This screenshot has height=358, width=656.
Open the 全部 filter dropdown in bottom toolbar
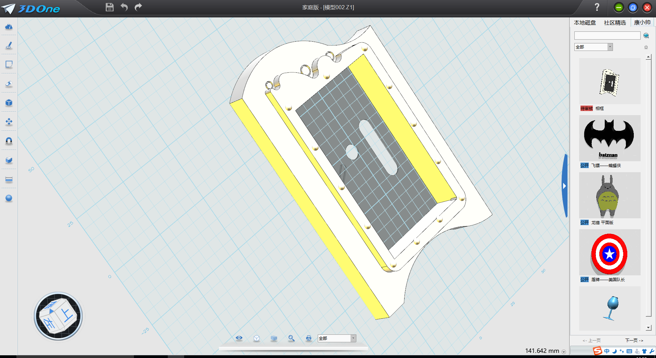point(353,338)
